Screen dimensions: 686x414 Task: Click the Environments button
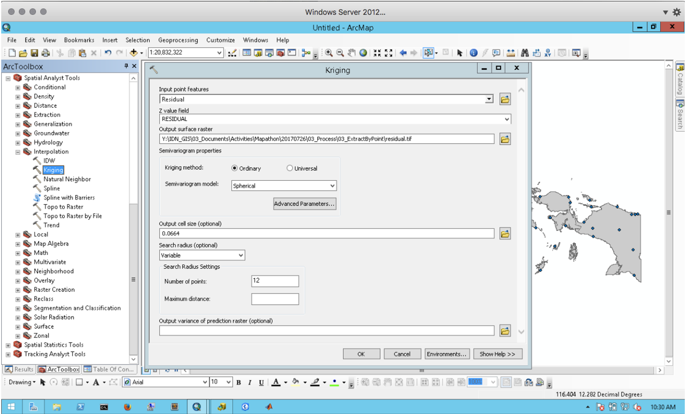446,354
